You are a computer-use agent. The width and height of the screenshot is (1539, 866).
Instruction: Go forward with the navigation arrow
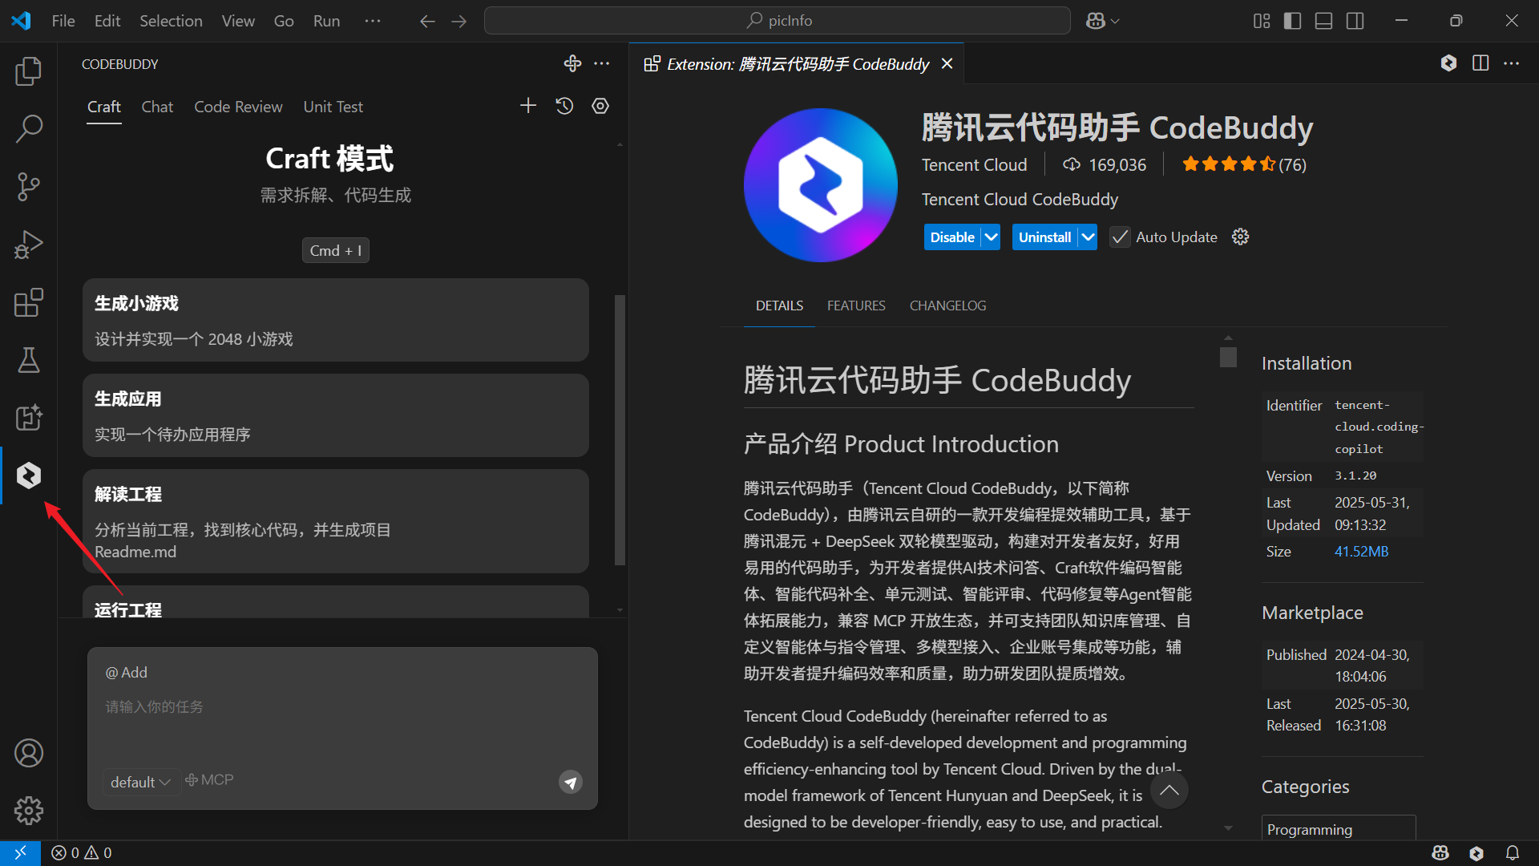459,21
